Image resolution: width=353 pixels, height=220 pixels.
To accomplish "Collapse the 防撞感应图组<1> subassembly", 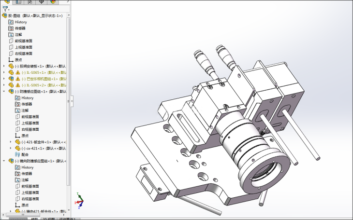I will pyautogui.click(x=4, y=91).
